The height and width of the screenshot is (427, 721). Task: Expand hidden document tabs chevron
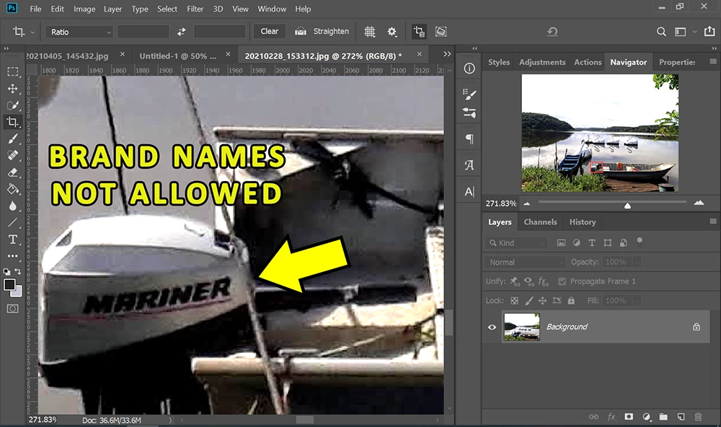(x=447, y=54)
